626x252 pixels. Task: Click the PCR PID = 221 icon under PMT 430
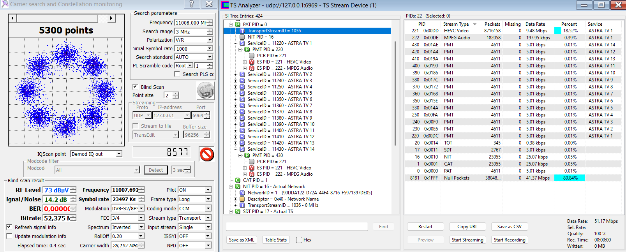pos(252,162)
